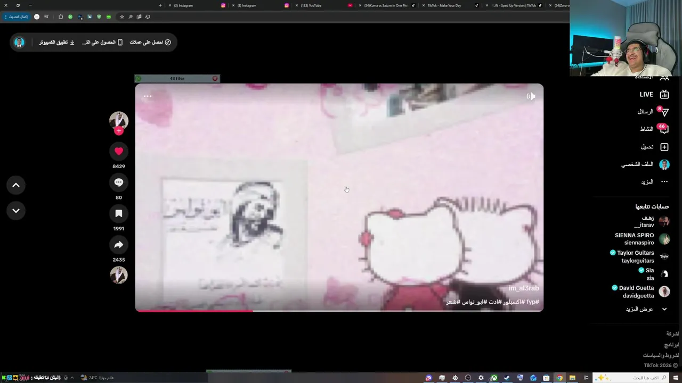This screenshot has width=682, height=383.
Task: Click the blue complete update browser button
Action: point(16,16)
